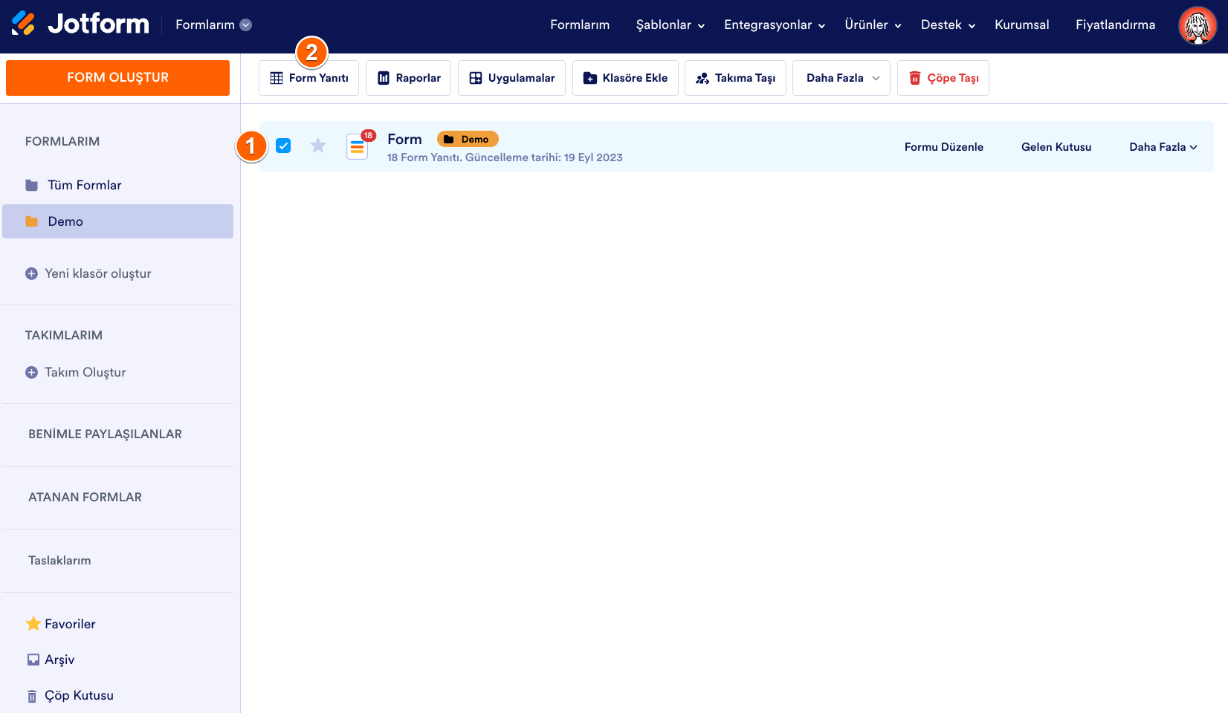The height and width of the screenshot is (713, 1228).
Task: Click the Klasöre Ekle button
Action: tap(625, 78)
